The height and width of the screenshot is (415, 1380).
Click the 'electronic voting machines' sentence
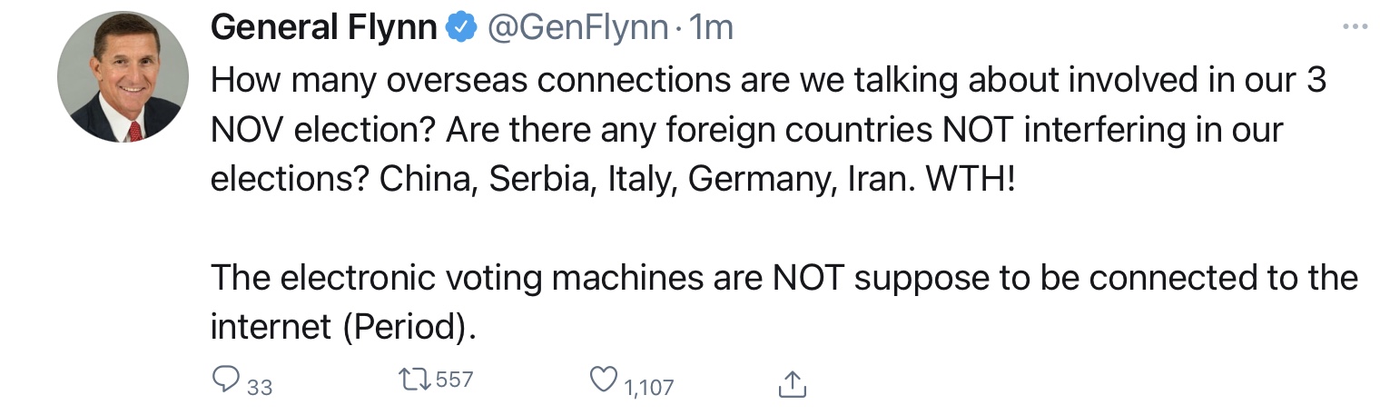(784, 279)
